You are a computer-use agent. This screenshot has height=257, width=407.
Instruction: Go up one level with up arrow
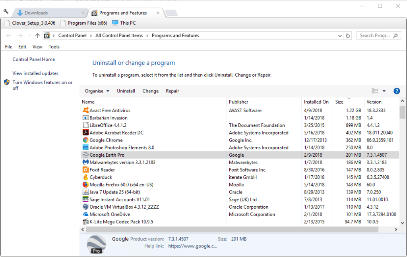click(x=37, y=36)
